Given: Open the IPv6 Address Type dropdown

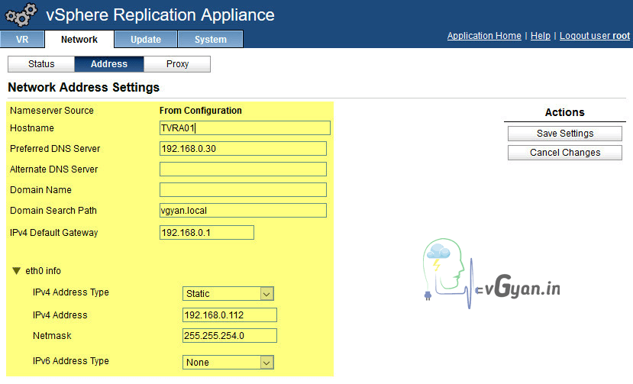Looking at the screenshot, I should pos(228,362).
